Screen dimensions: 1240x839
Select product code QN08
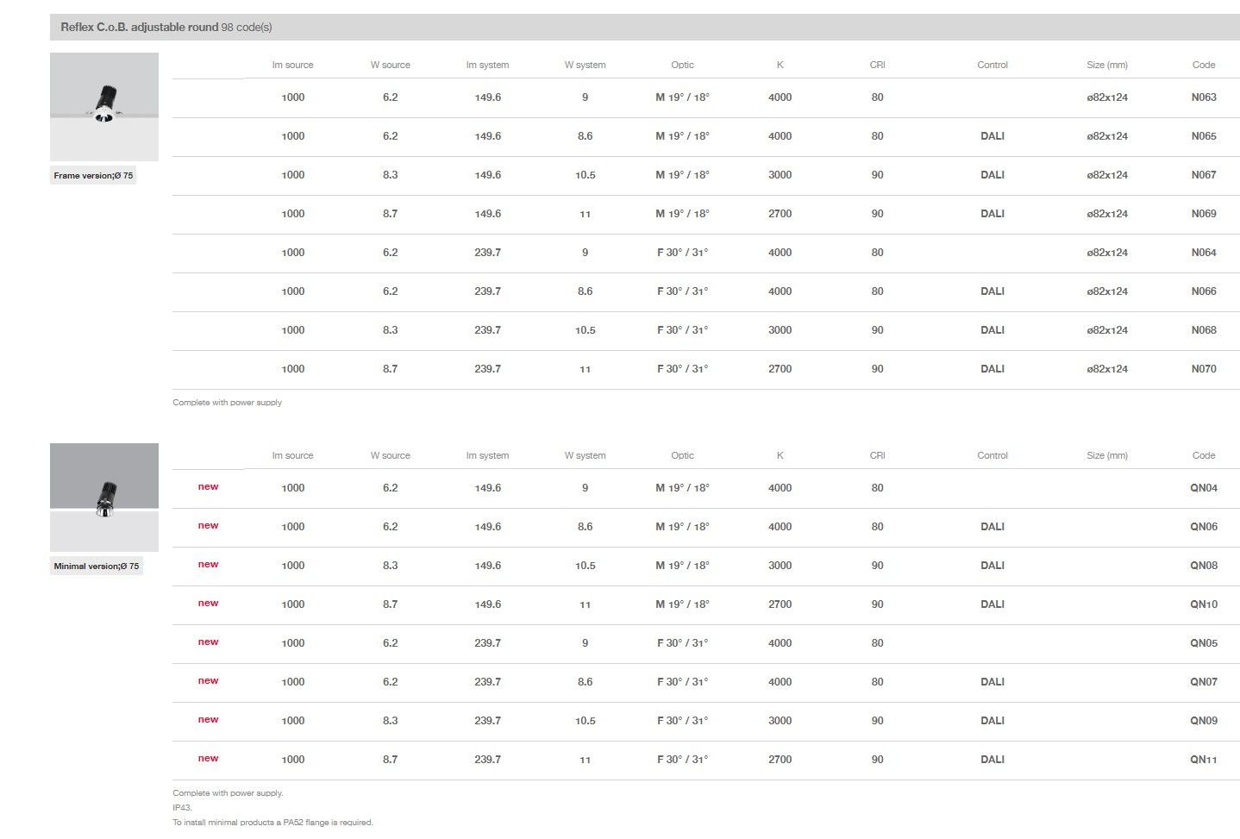(x=1203, y=566)
